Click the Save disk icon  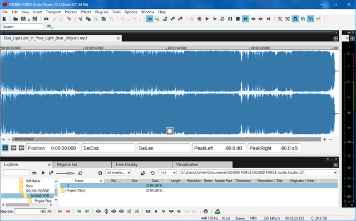(x=23, y=19)
